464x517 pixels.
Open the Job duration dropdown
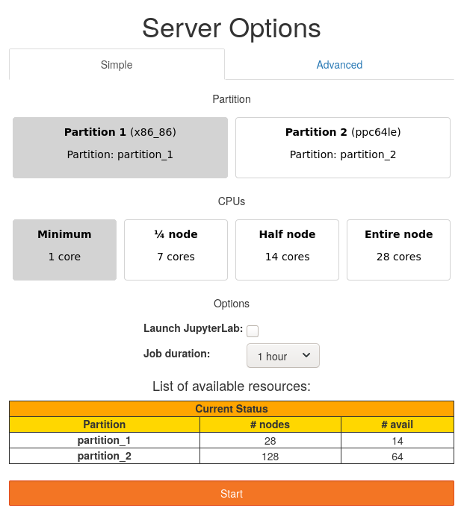[282, 356]
